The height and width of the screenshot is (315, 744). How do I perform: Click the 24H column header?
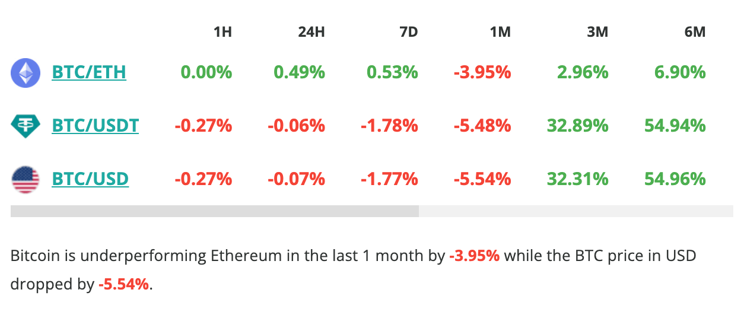click(x=311, y=32)
